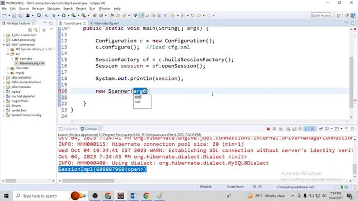The image size is (358, 201).
Task: Click the Coverage run icon in toolbar
Action: [x=73, y=16]
